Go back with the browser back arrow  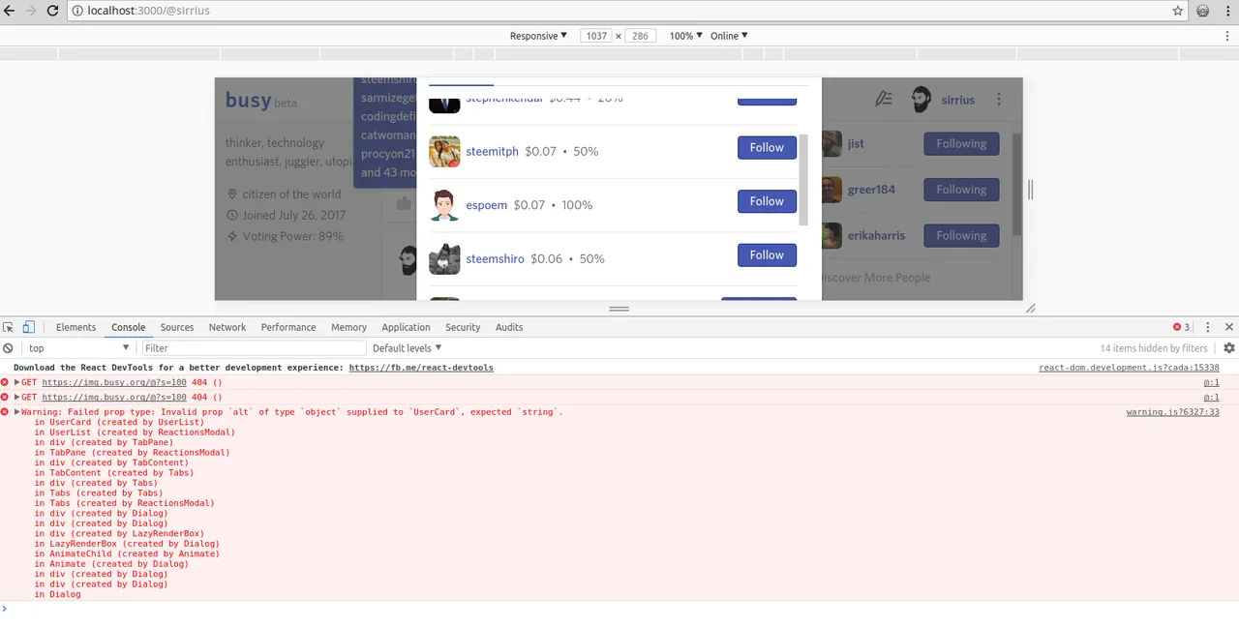click(10, 11)
